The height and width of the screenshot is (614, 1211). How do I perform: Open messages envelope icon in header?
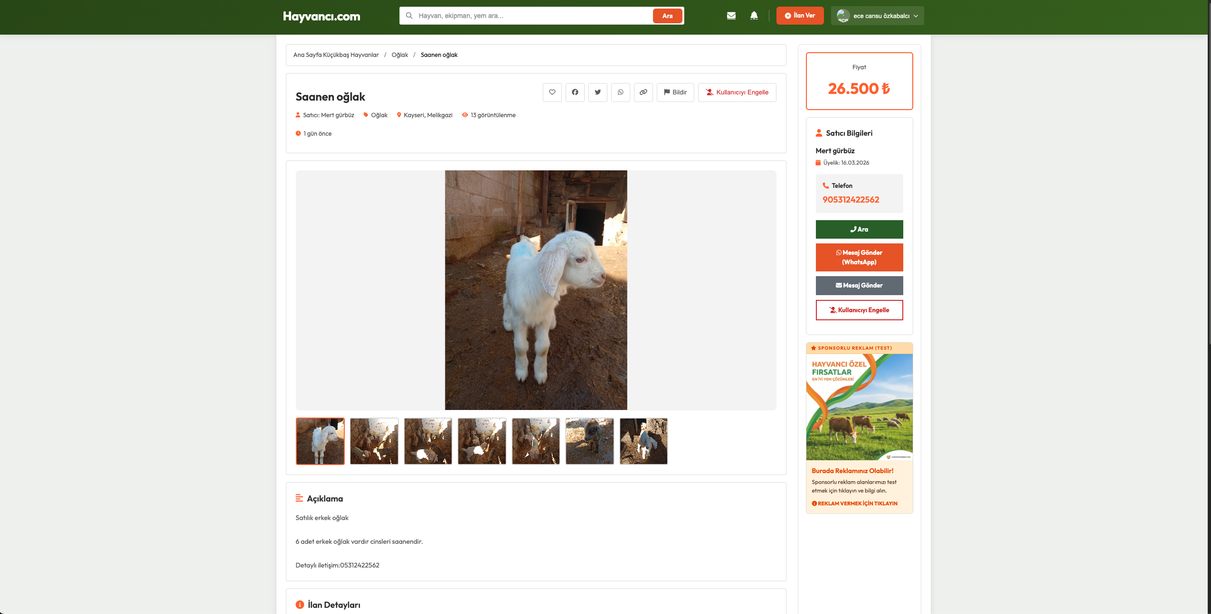(731, 16)
